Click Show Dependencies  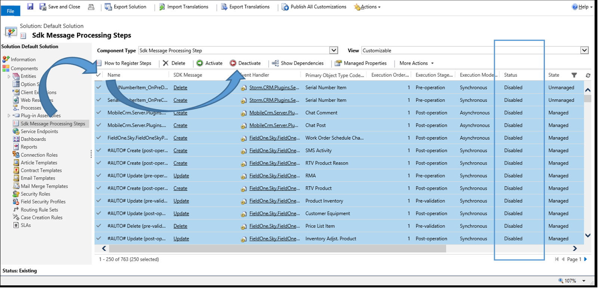(298, 63)
